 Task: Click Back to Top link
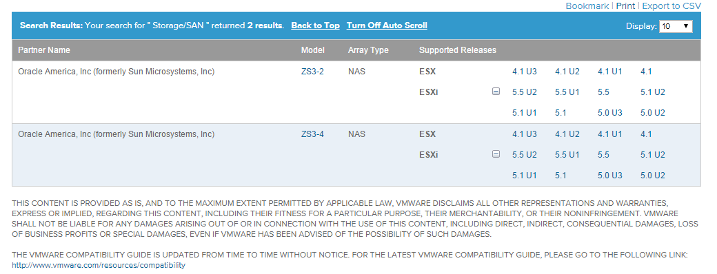(x=316, y=25)
